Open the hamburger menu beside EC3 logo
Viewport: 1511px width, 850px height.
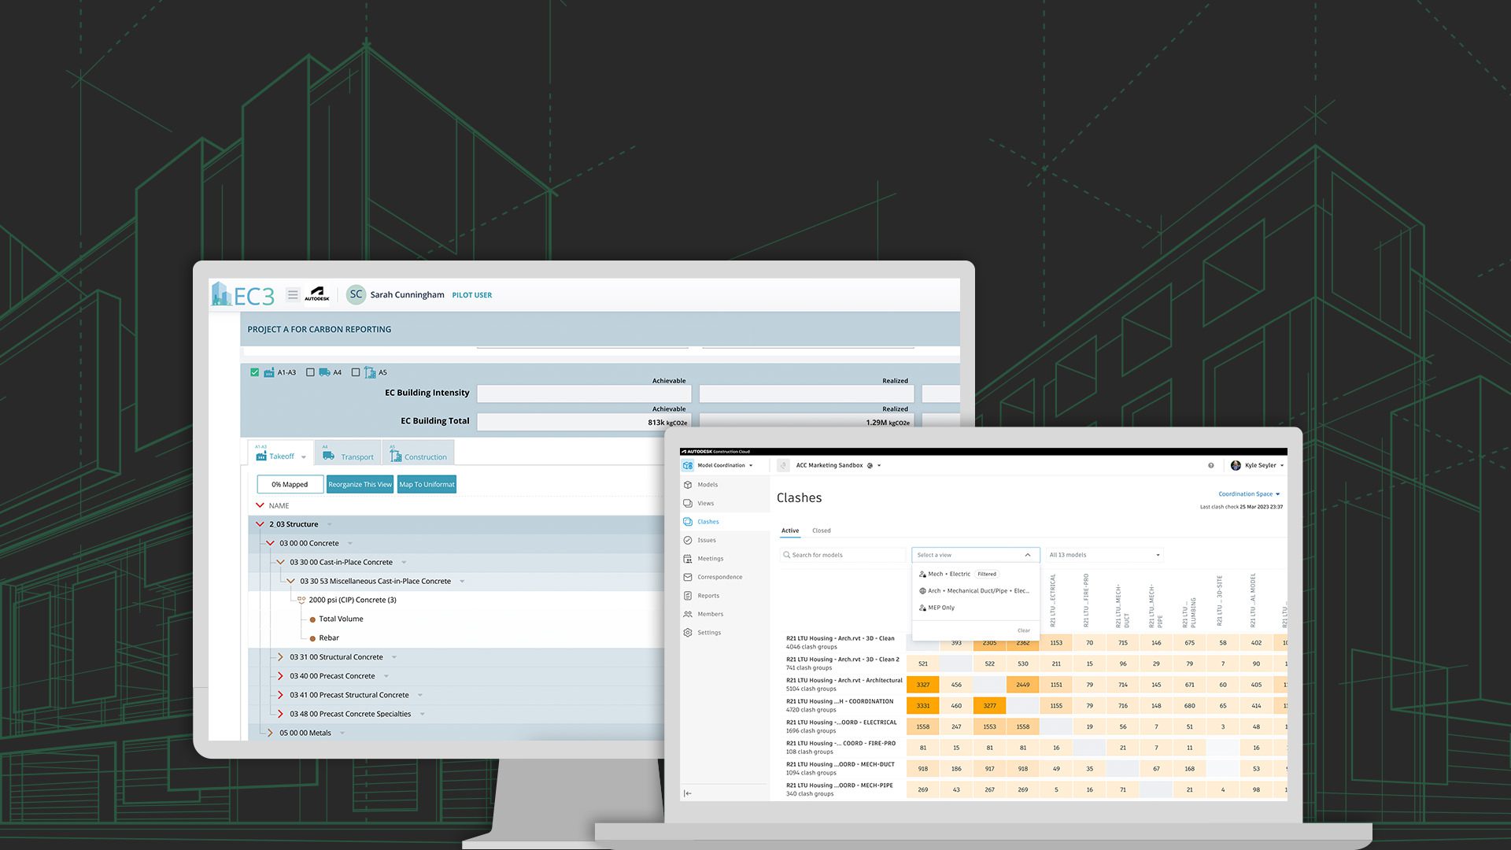coord(293,294)
